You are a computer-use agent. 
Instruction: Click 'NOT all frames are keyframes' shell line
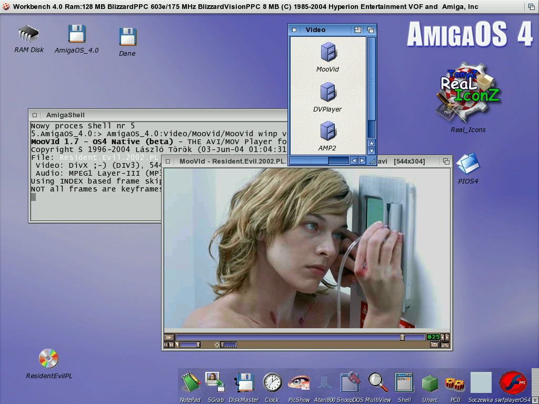tap(96, 189)
